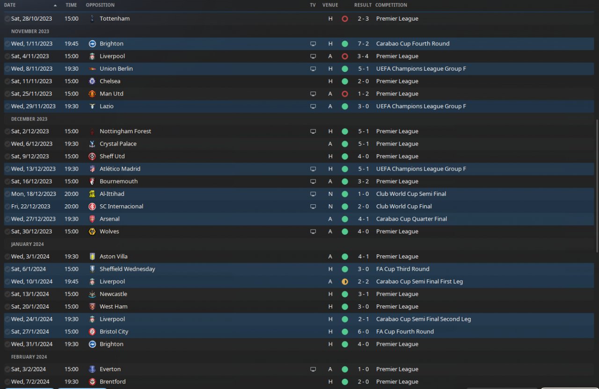This screenshot has width=599, height=389.
Task: Collapse the December 2023 month group
Action: point(29,119)
